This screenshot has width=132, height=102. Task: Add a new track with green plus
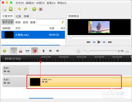(x=4, y=51)
